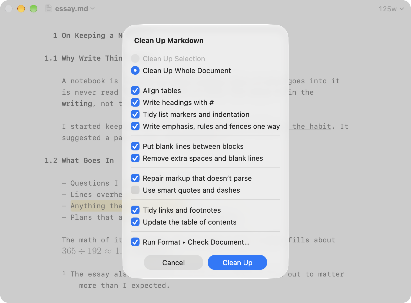Click the "365 ÷ 192 ≈ 1." math formula
The width and height of the screenshot is (411, 303).
pyautogui.click(x=92, y=251)
